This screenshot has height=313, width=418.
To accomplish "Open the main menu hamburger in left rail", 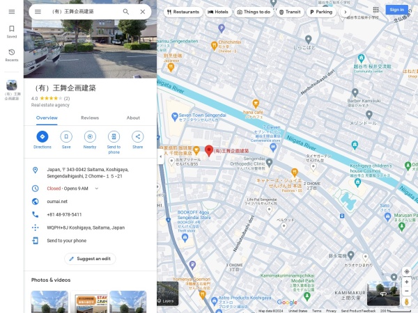I will coord(11,12).
